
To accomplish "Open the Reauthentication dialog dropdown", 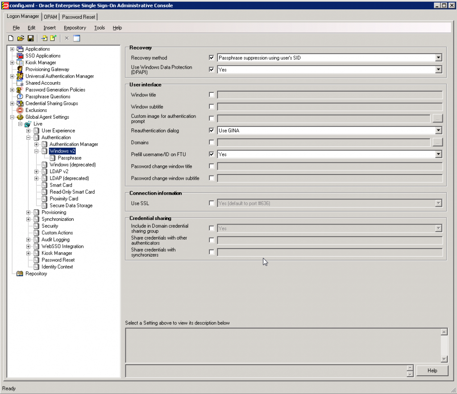I will [438, 131].
